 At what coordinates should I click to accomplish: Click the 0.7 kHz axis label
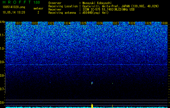click(x=2, y=89)
